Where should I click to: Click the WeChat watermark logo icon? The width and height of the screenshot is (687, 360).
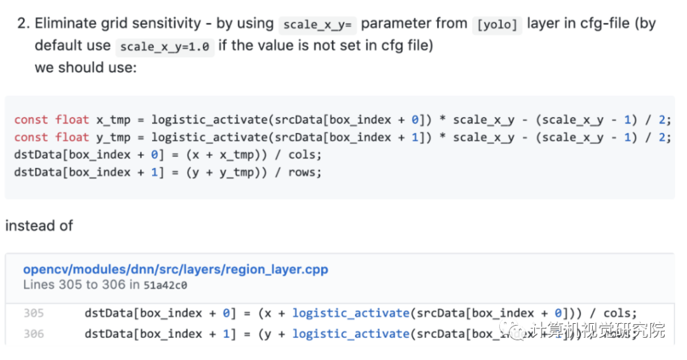point(512,331)
